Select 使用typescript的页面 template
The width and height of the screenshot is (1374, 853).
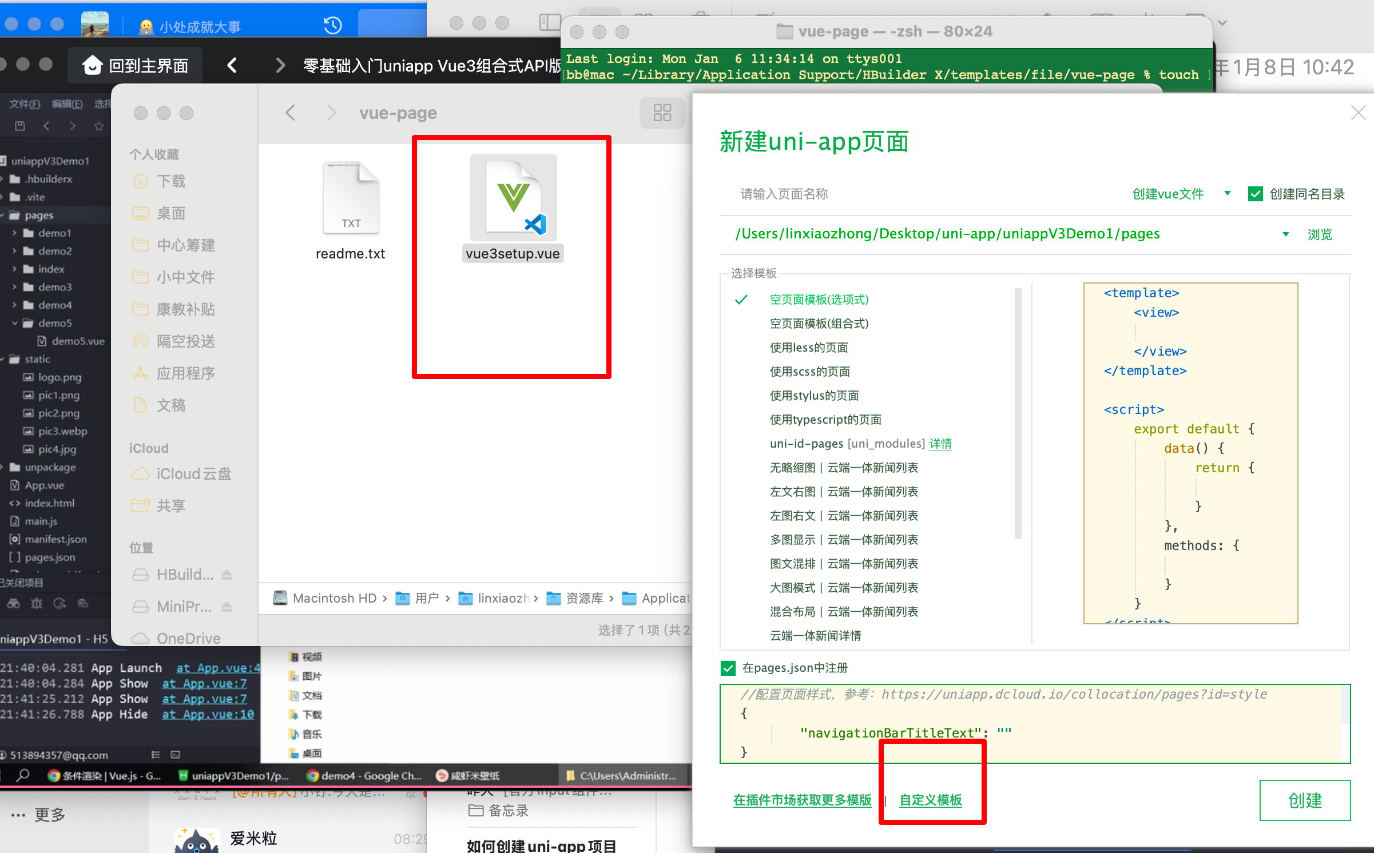(x=825, y=420)
